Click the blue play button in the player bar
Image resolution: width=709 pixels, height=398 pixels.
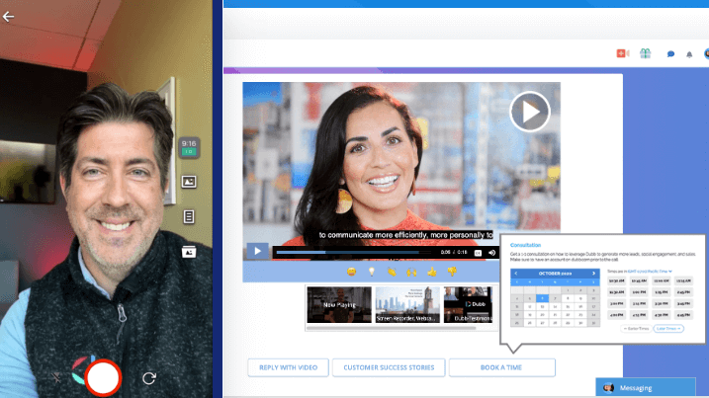(x=257, y=251)
